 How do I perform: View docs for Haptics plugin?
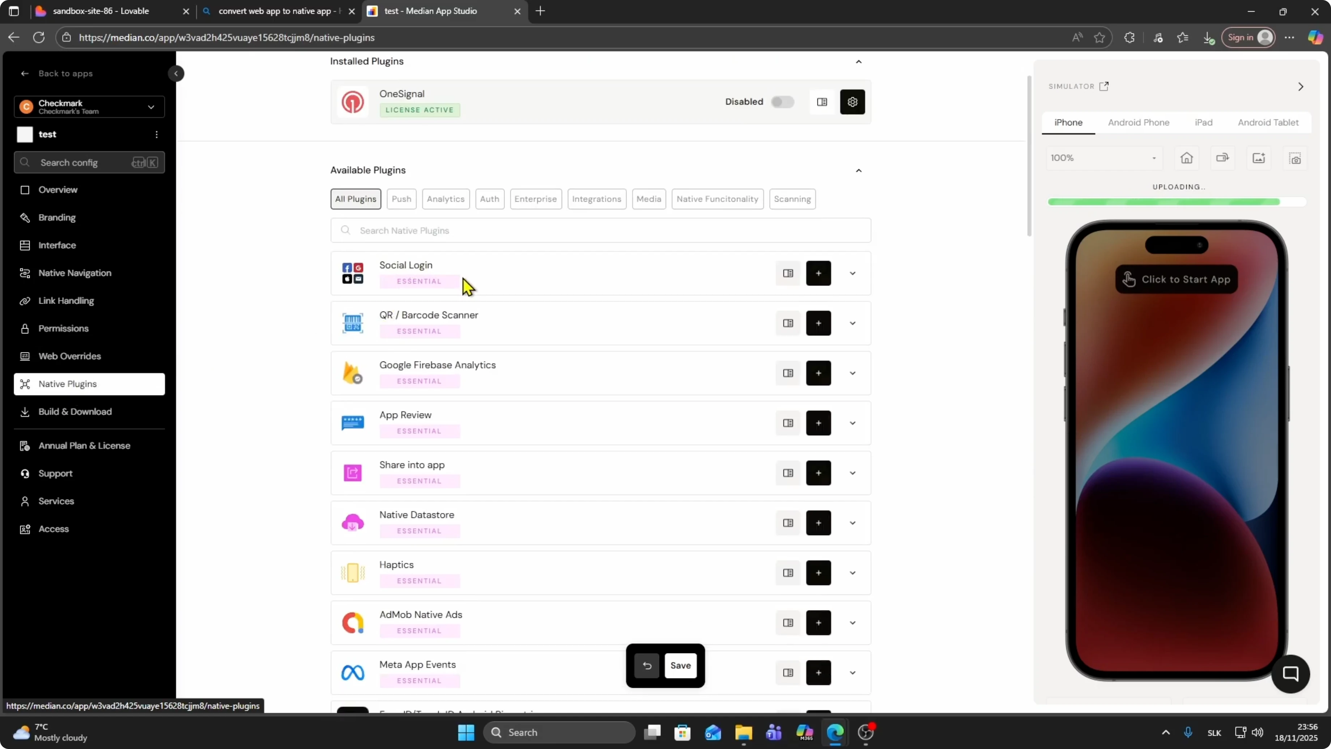coord(788,573)
